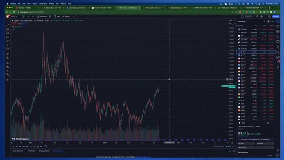Undo last chart action

click(73, 16)
